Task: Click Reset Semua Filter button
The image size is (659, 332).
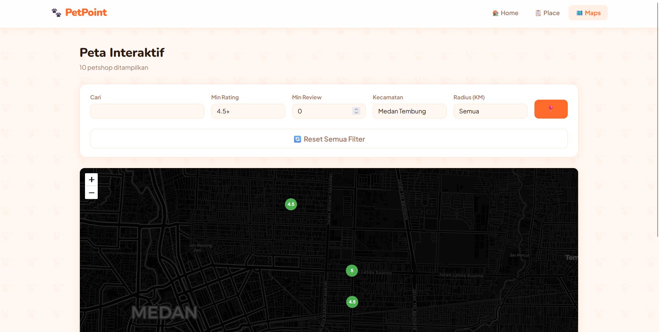Action: point(329,139)
